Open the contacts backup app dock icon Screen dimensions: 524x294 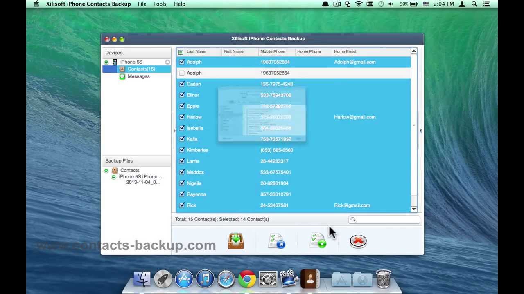click(x=310, y=279)
